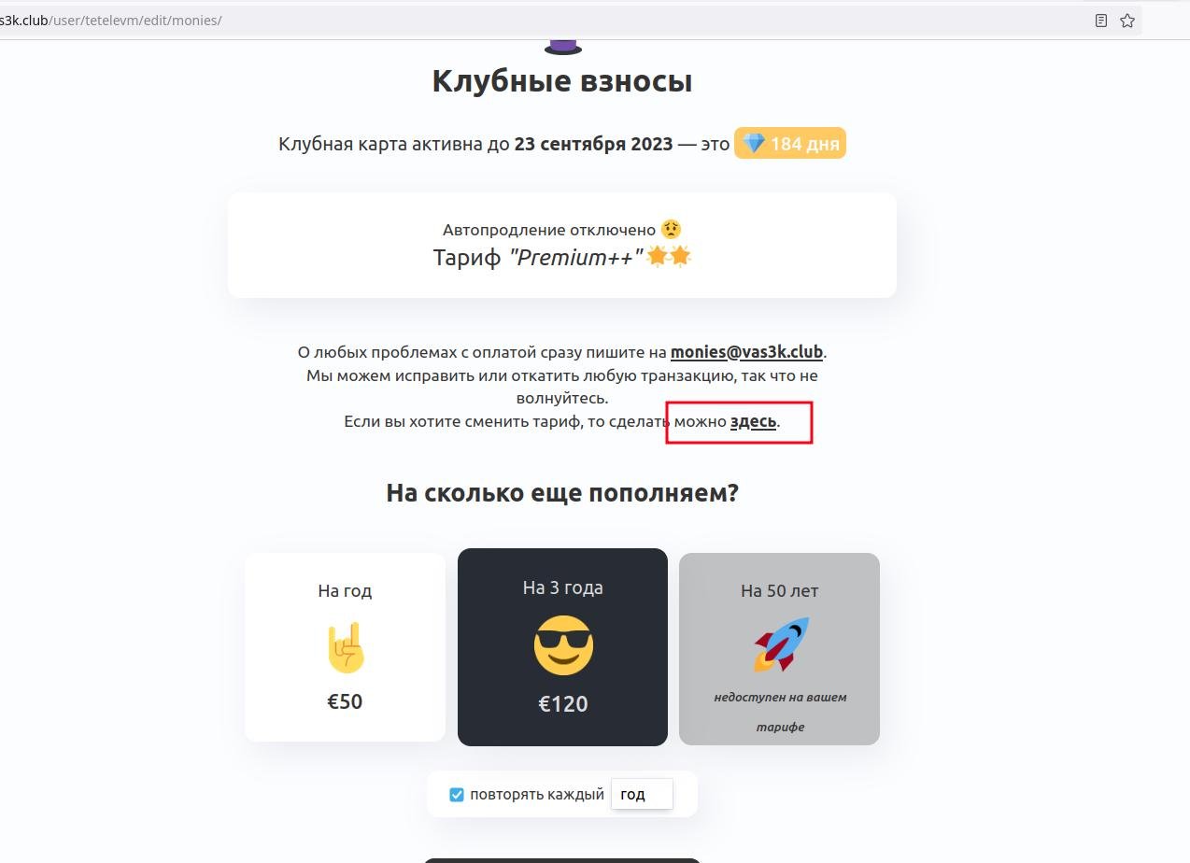The height and width of the screenshot is (863, 1190).
Task: Choose the €120 price on the 3-year plan
Action: [562, 704]
